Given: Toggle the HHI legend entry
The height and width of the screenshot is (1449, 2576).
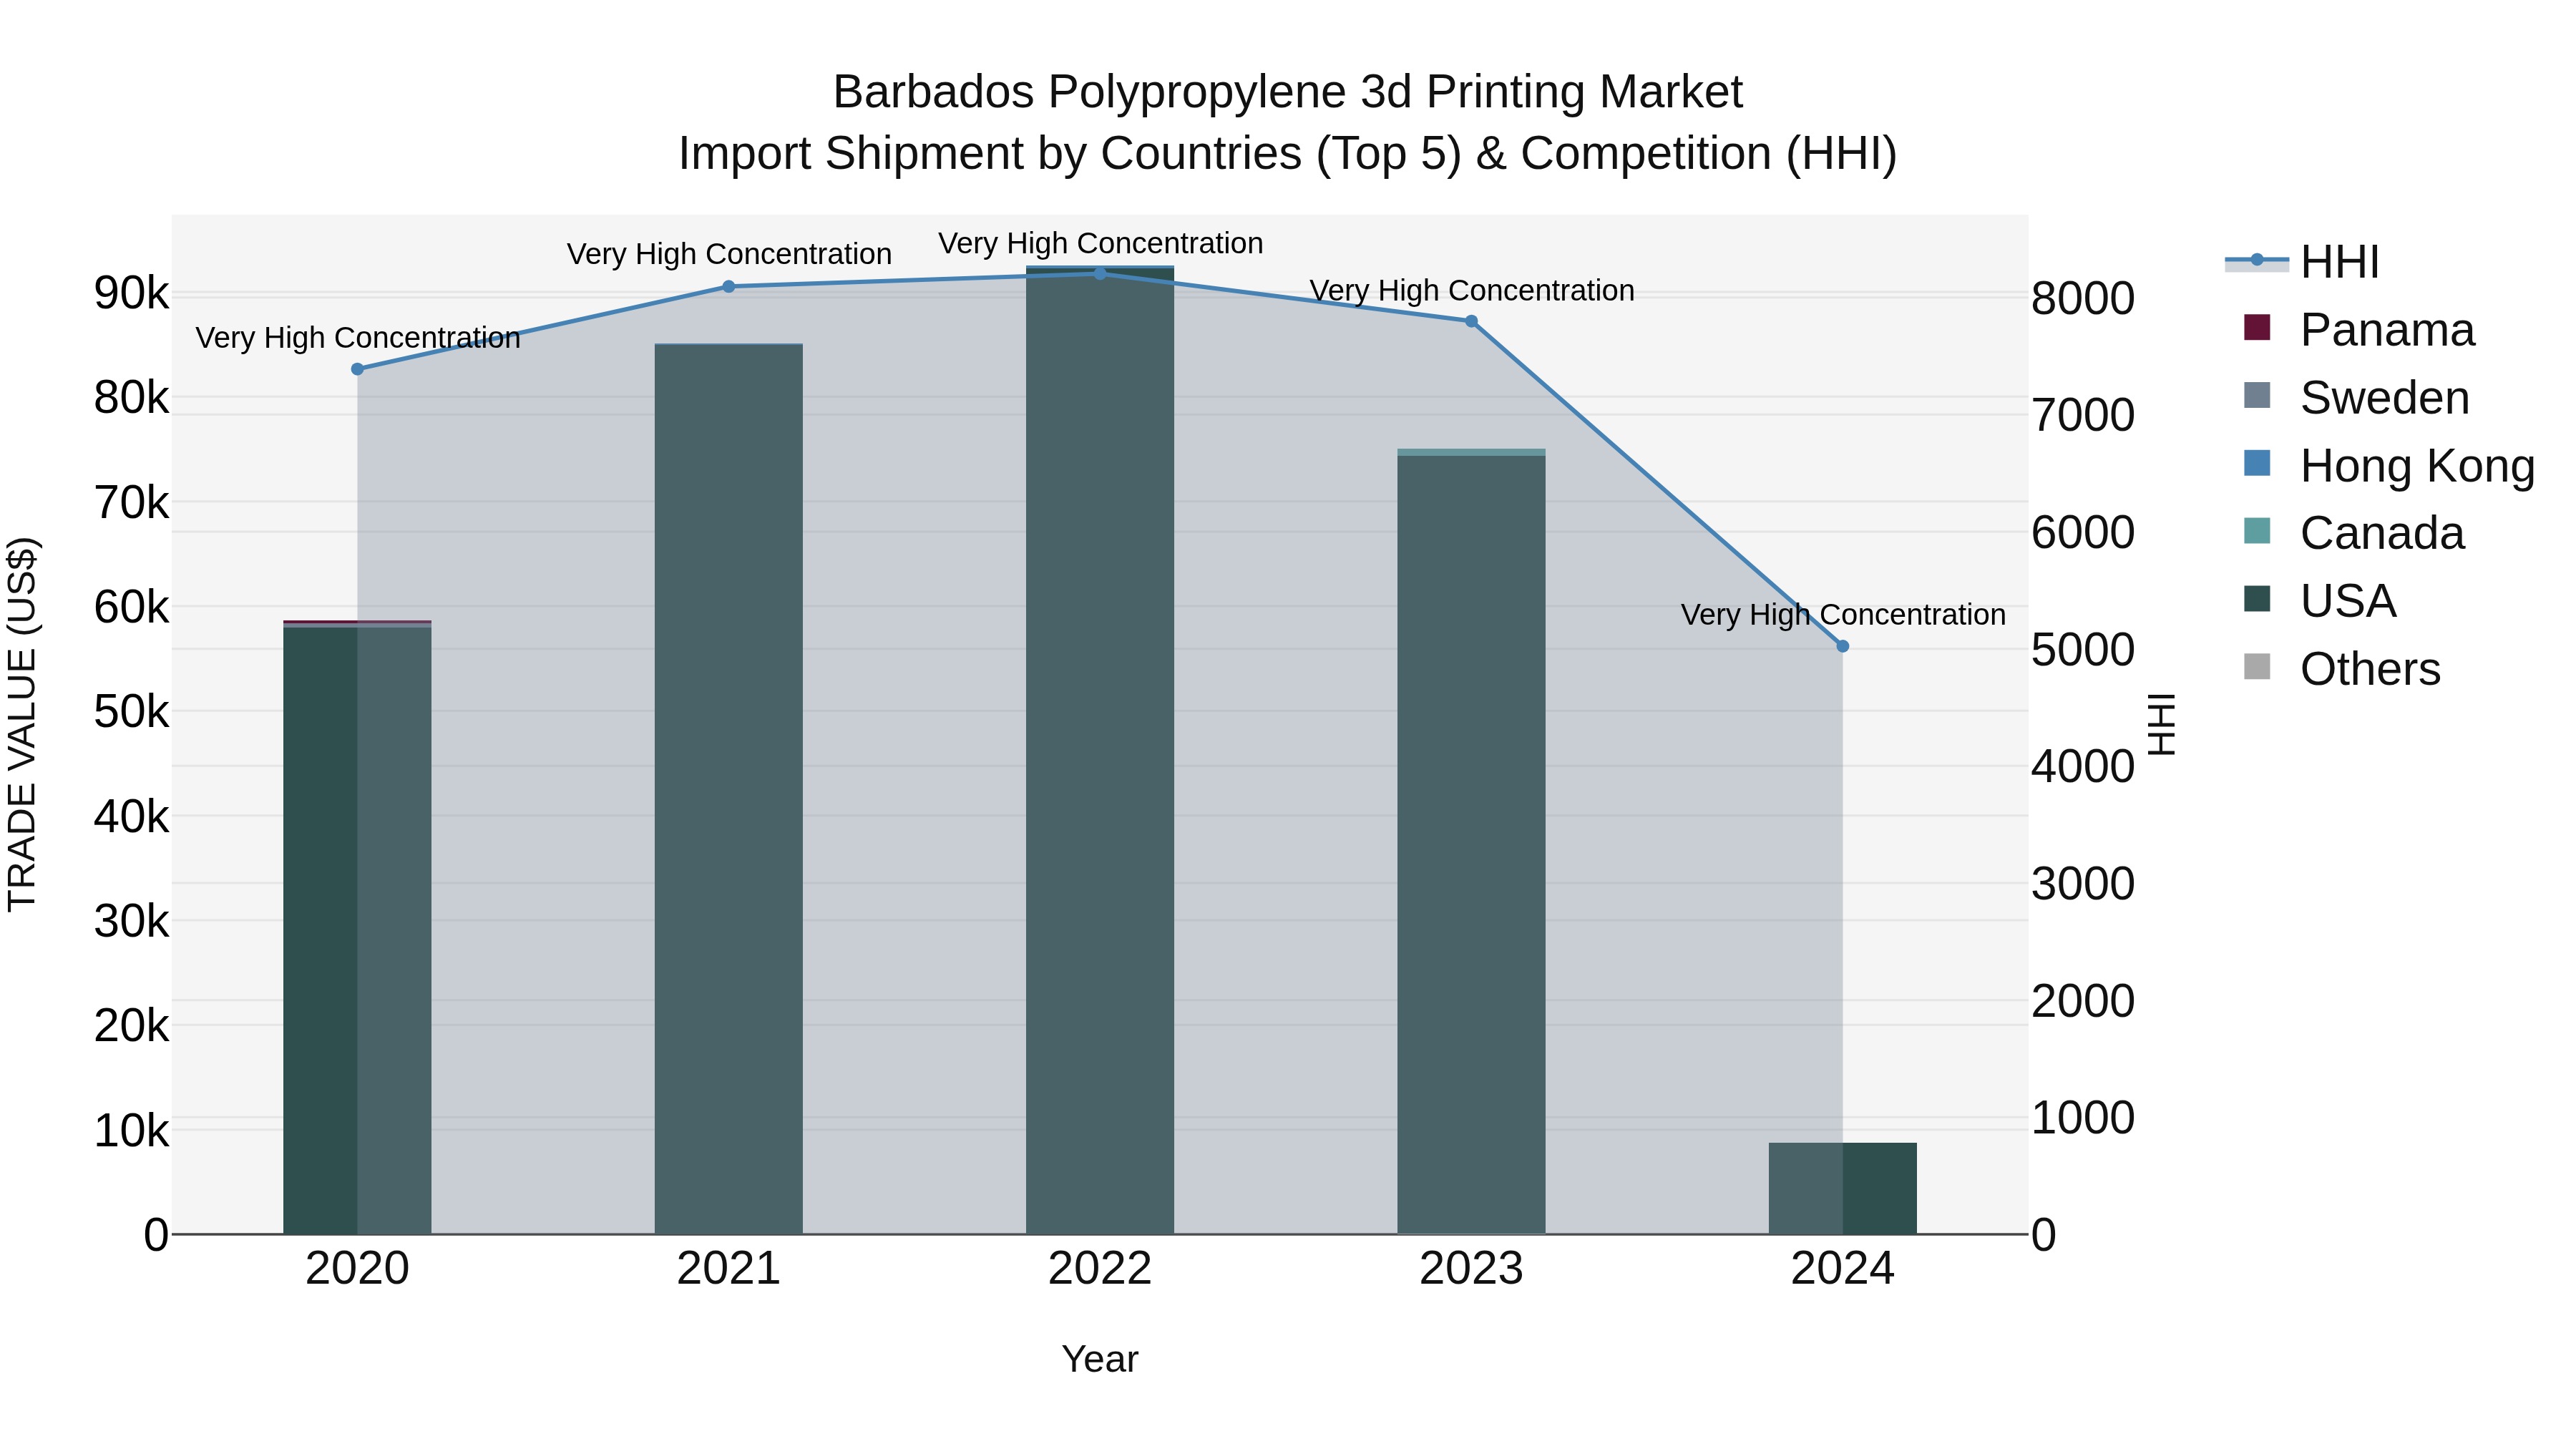Looking at the screenshot, I should [x=2302, y=262].
